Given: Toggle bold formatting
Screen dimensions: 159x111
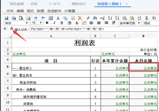Looking at the screenshot, I should pos(47,23).
